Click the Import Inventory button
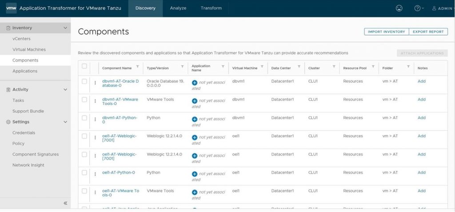This screenshot has width=455, height=212. (386, 32)
